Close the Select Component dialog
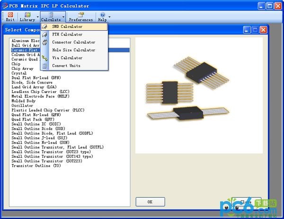This screenshot has width=284, height=219. coord(263,30)
